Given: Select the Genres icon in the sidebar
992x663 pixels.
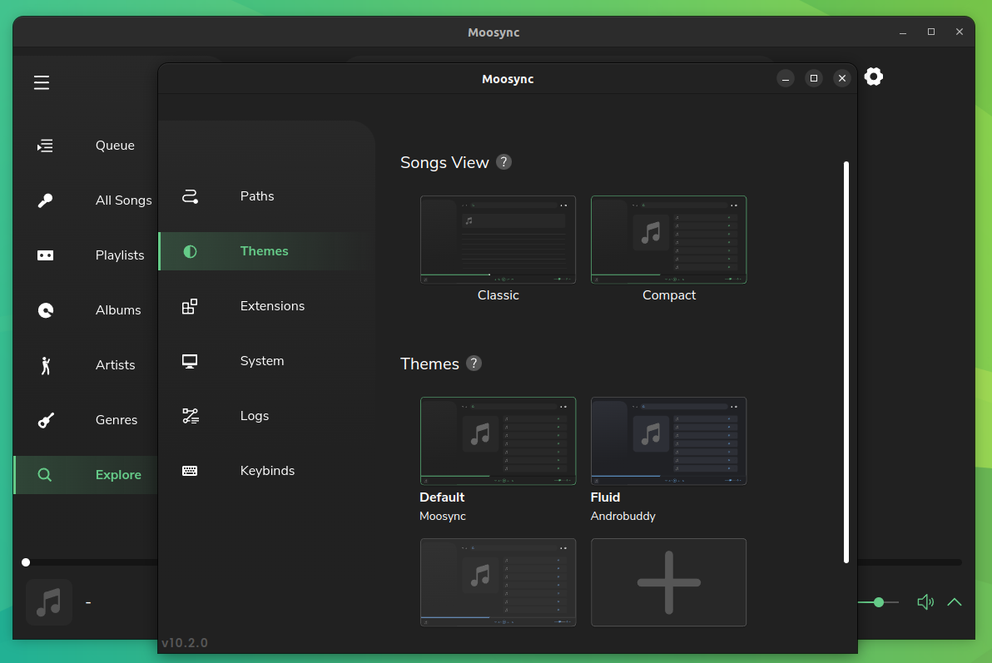Looking at the screenshot, I should pos(45,419).
